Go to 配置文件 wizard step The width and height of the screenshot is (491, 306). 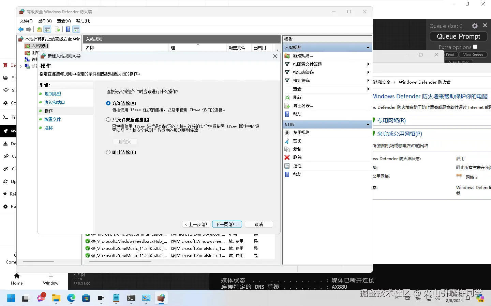pos(53,119)
